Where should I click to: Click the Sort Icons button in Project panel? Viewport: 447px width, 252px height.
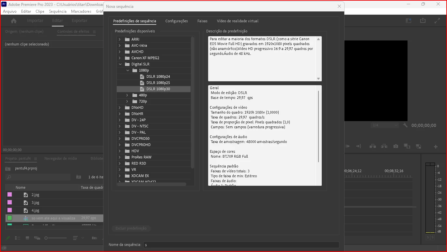click(75, 238)
